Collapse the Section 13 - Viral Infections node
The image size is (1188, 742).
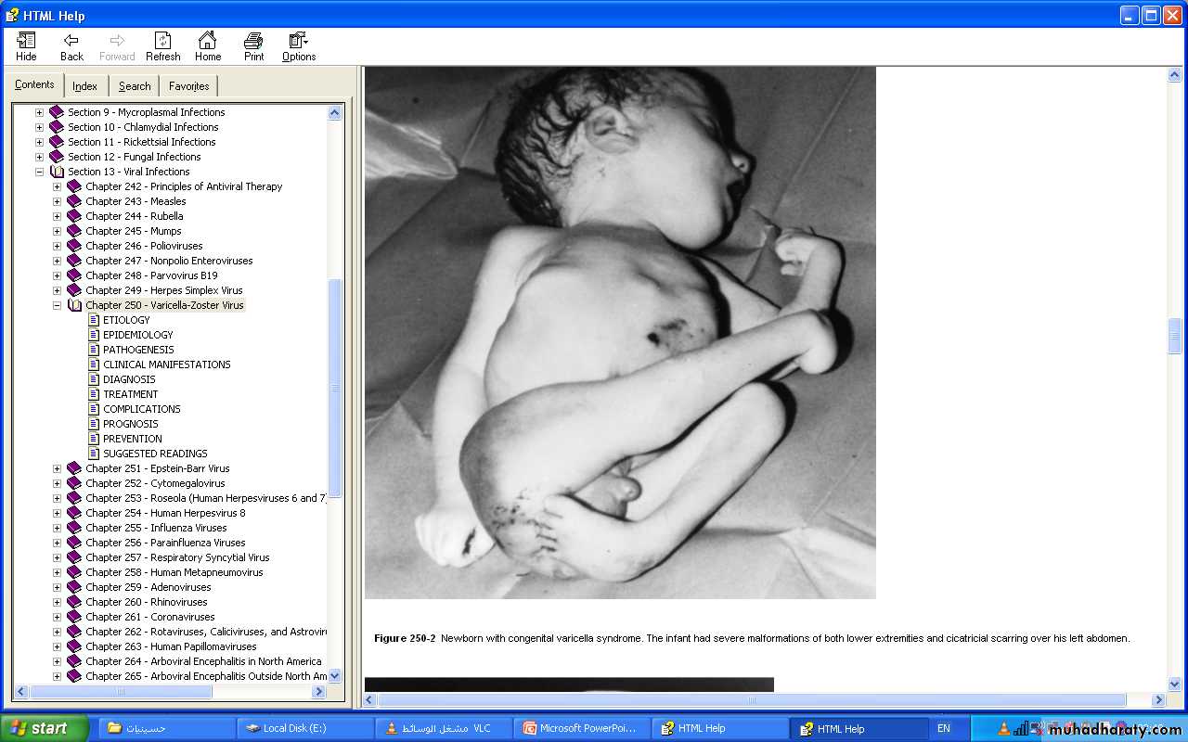(x=40, y=172)
